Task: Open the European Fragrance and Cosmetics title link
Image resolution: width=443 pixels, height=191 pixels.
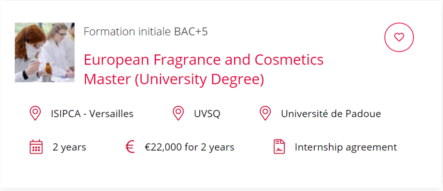Action: tap(203, 60)
